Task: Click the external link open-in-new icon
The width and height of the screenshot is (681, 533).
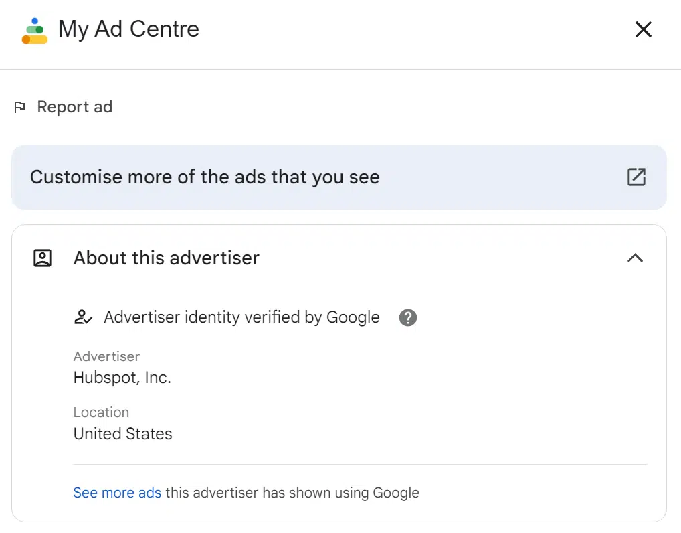Action: pyautogui.click(x=636, y=177)
